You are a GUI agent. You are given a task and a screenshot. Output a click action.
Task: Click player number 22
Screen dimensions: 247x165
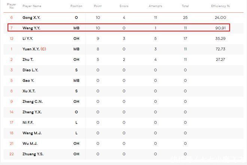pos(12,154)
